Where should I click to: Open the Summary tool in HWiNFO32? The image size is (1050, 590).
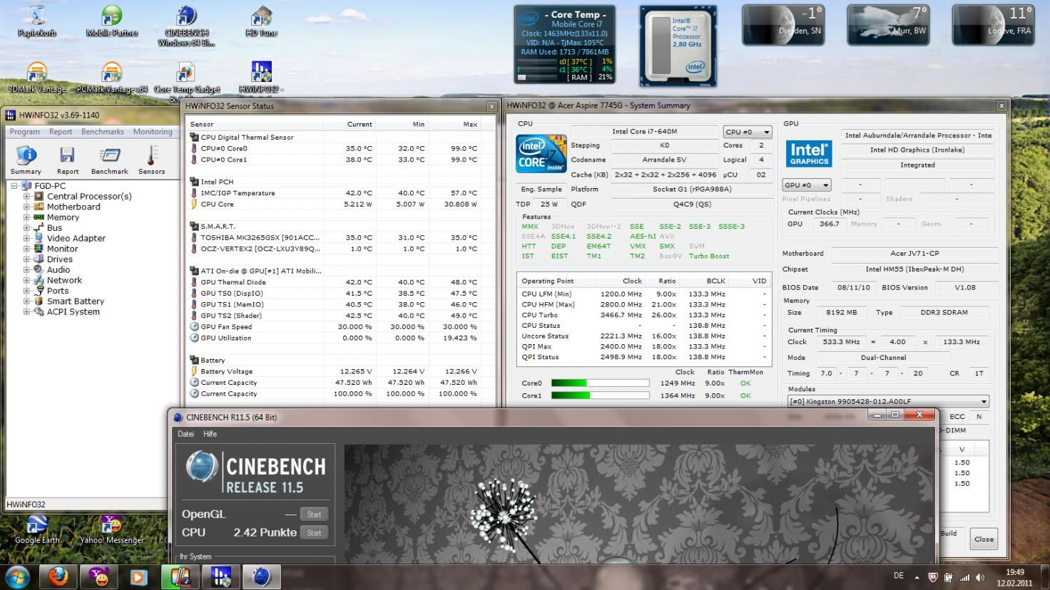[x=26, y=160]
